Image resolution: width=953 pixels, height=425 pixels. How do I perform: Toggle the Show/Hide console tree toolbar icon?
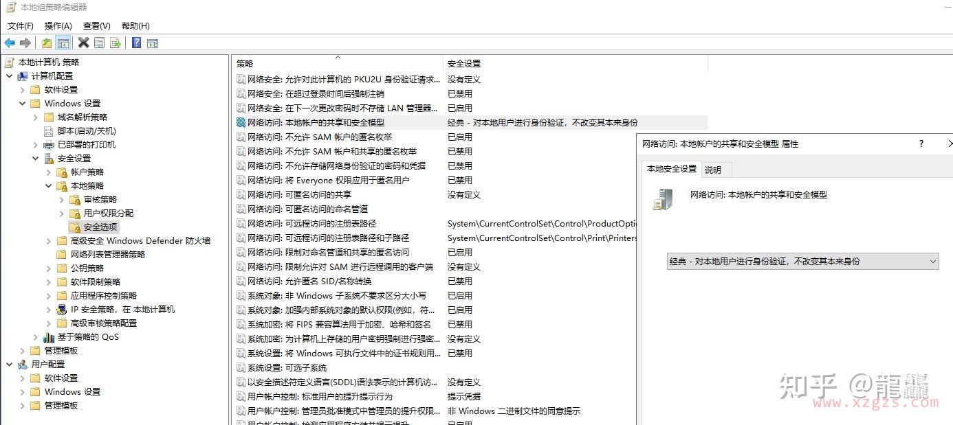point(63,43)
